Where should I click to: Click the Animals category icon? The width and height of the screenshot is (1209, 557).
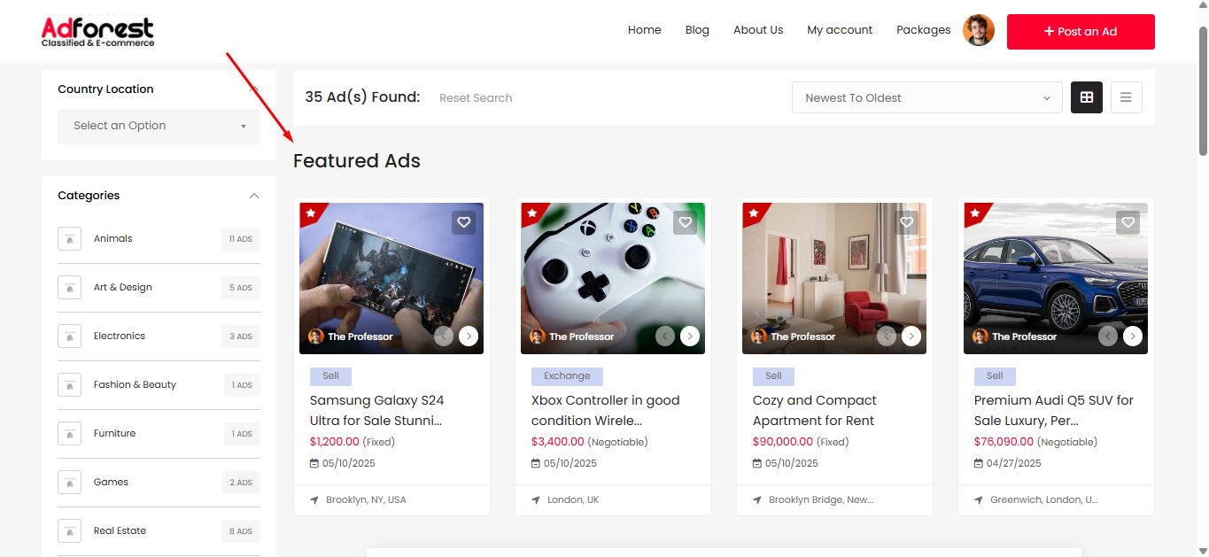point(69,239)
